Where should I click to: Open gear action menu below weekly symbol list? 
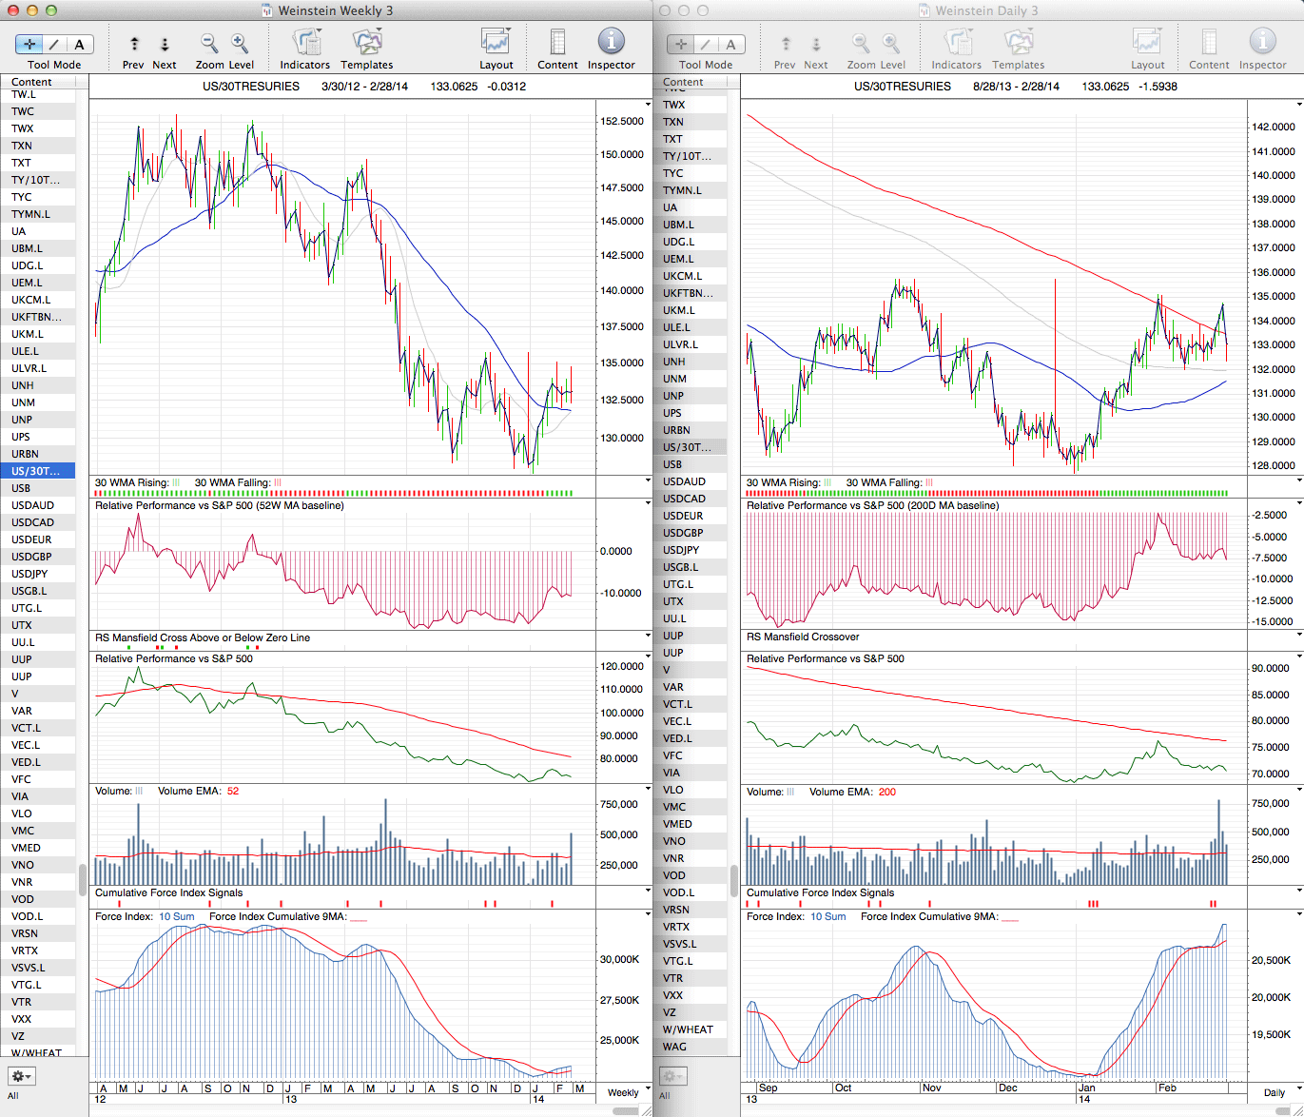(x=21, y=1076)
